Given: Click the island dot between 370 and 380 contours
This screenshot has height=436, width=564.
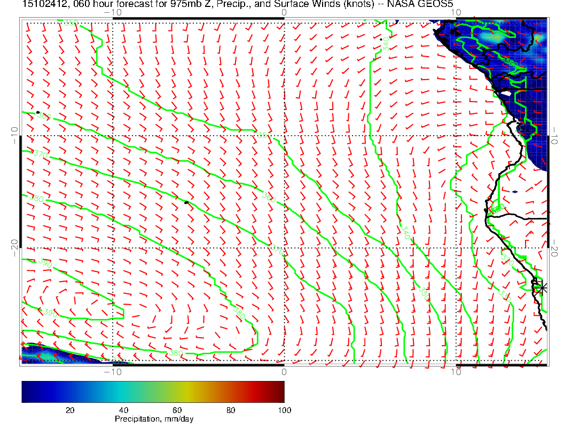Looking at the screenshot, I should [x=186, y=203].
